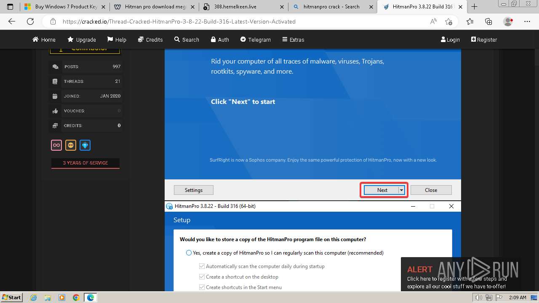Screen dimensions: 539x303
Task: Go back to the previous page
Action: pyautogui.click(x=12, y=21)
